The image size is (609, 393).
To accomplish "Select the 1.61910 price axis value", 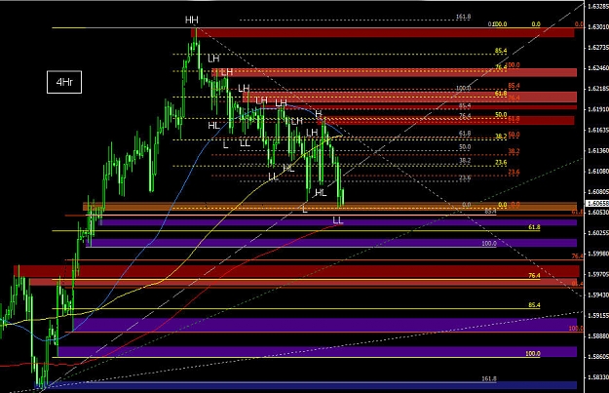I will click(597, 109).
